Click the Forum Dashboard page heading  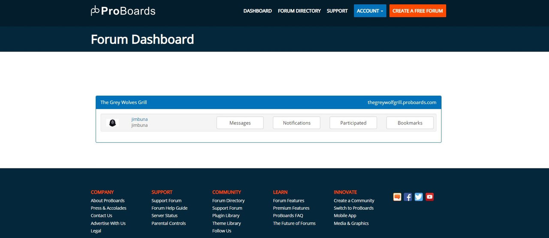pos(142,39)
